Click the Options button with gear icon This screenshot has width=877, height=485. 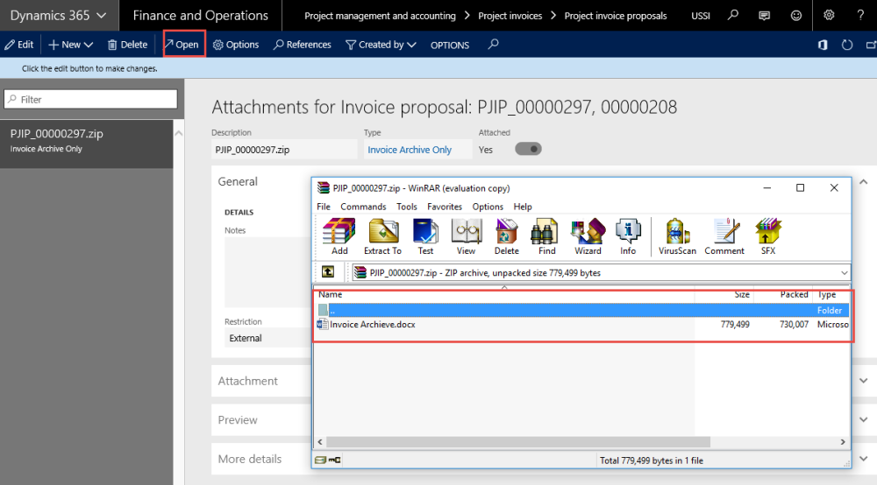[x=236, y=45]
